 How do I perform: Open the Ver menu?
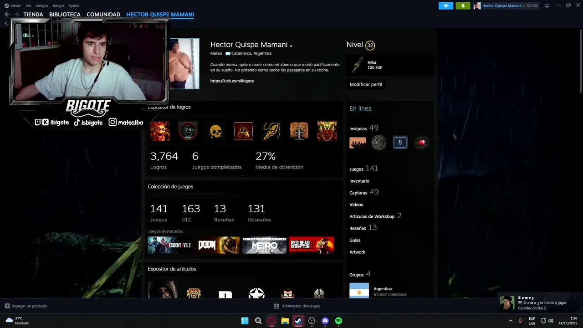coord(28,5)
